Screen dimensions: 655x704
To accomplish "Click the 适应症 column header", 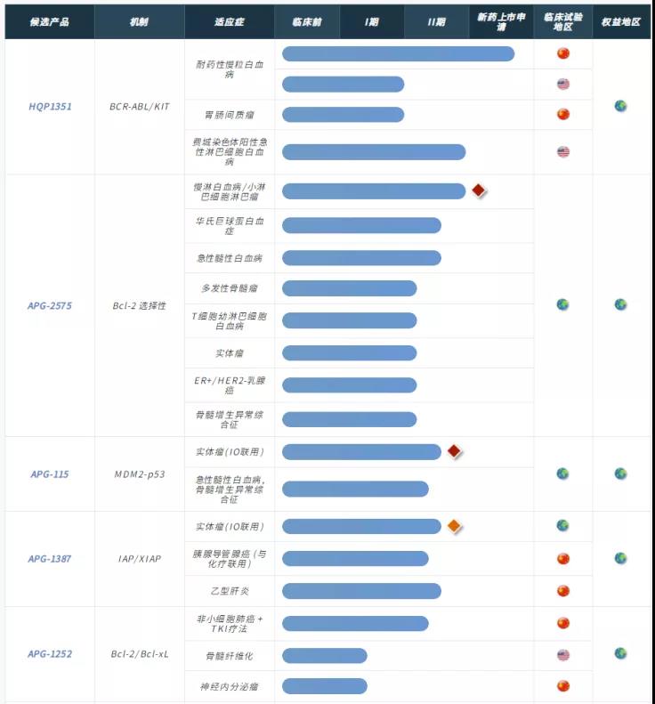I will (x=230, y=22).
